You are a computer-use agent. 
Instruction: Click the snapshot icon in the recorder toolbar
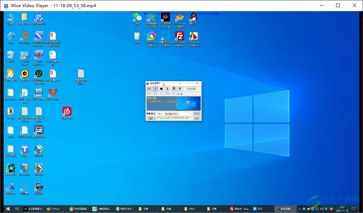174,89
